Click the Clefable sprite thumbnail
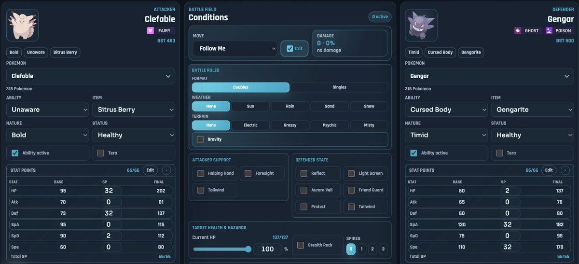The width and height of the screenshot is (579, 264). (x=22, y=25)
